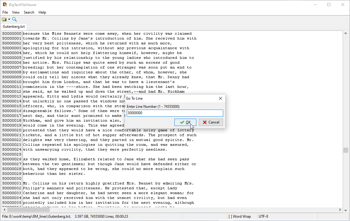Click the BigTextFileViewer app icon

5,5
